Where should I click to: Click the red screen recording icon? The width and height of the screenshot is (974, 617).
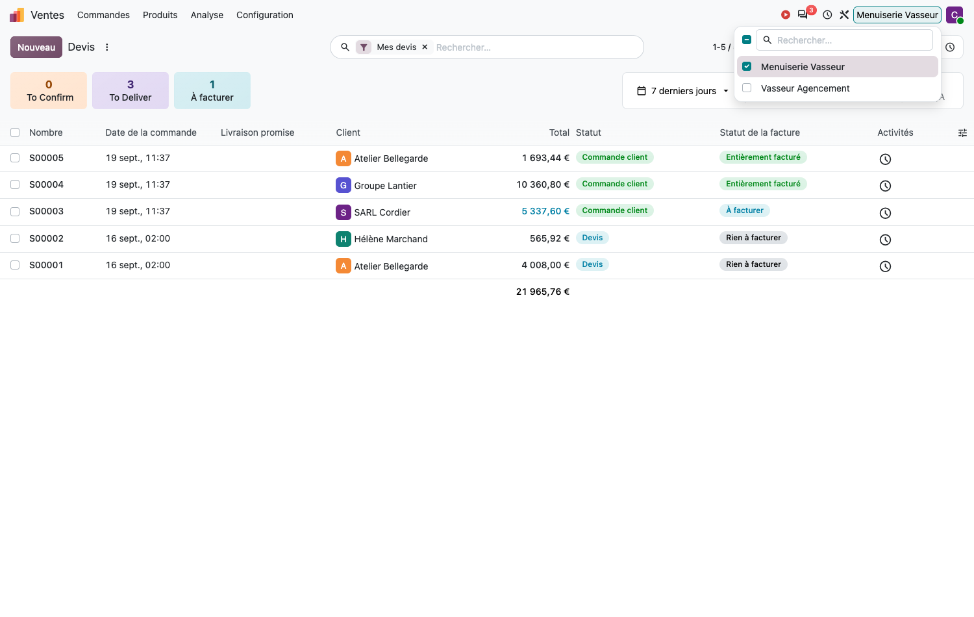point(786,15)
